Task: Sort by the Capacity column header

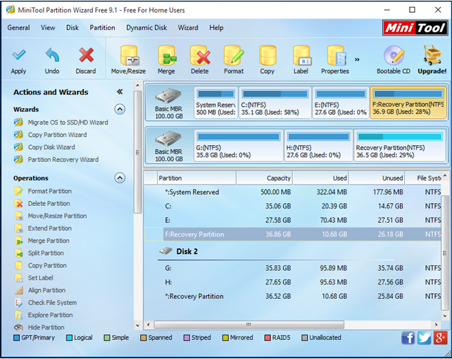Action: (264, 178)
